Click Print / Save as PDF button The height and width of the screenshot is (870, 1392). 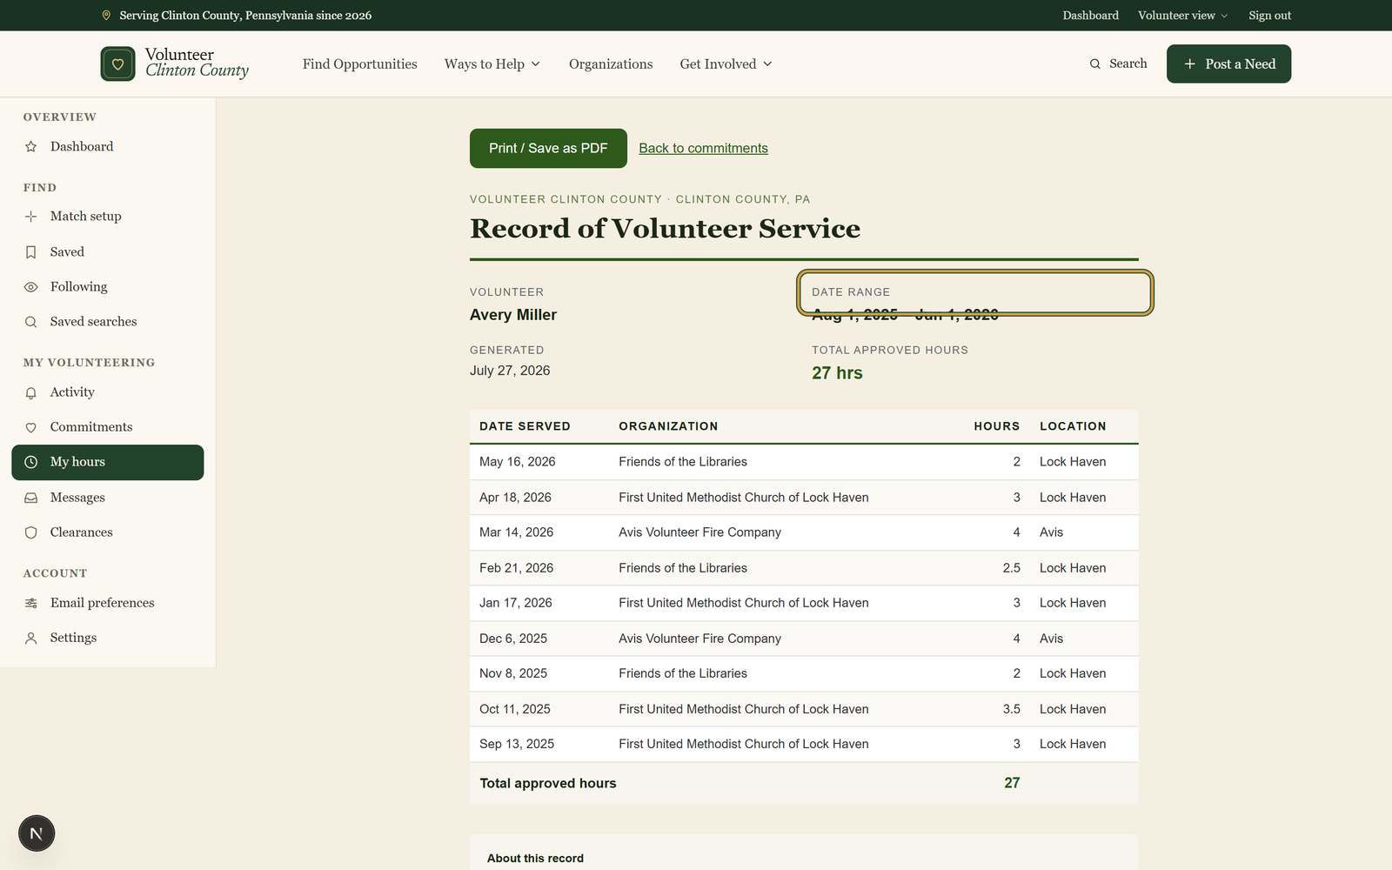point(548,148)
